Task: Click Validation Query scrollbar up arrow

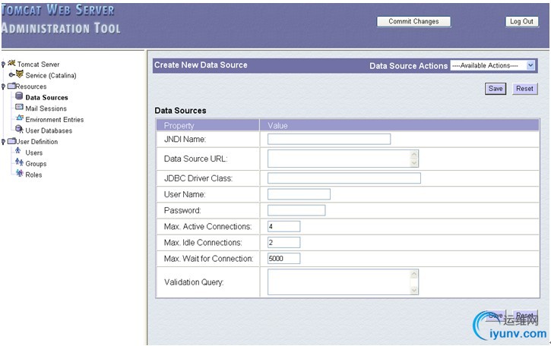Action: click(414, 274)
